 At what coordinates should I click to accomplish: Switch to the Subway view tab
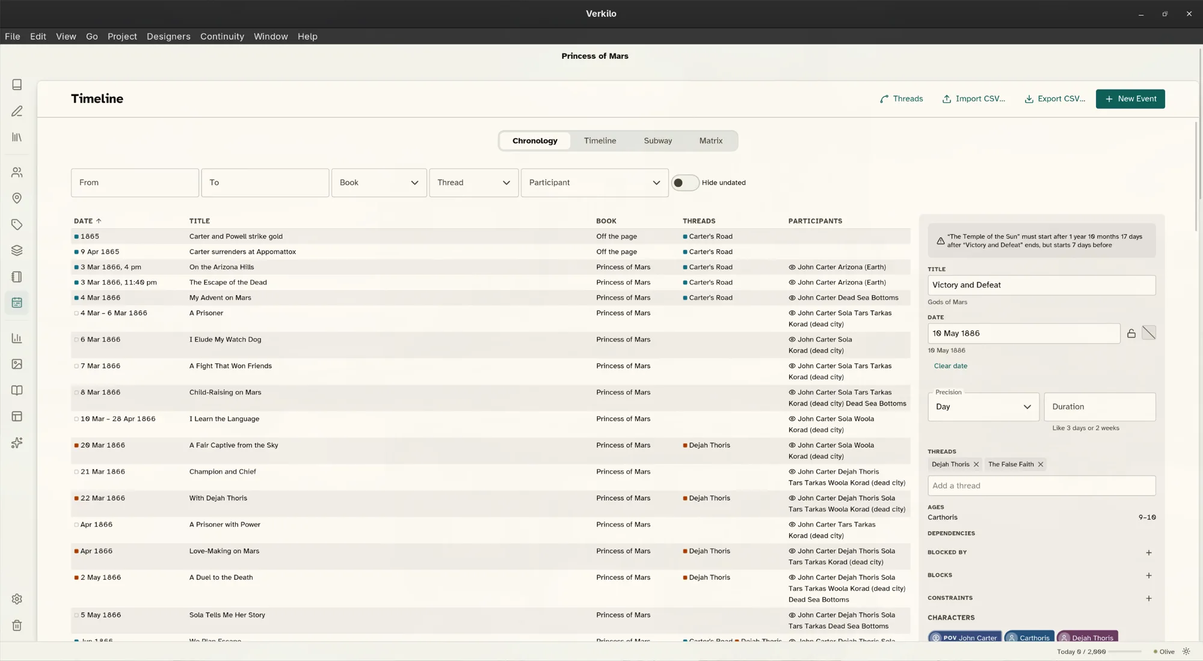[x=658, y=141]
